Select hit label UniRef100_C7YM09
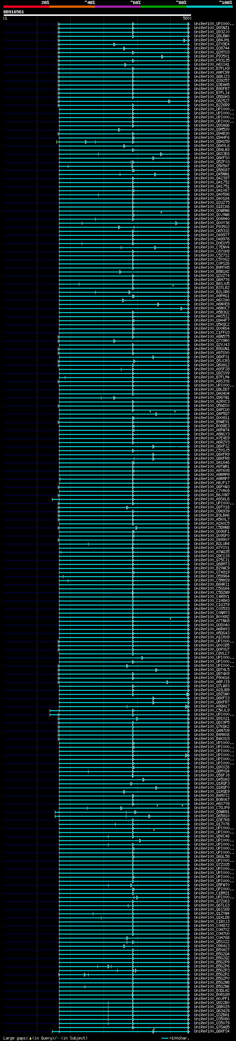Image resolution: width=236 pixels, height=1041 pixels. click(211, 491)
